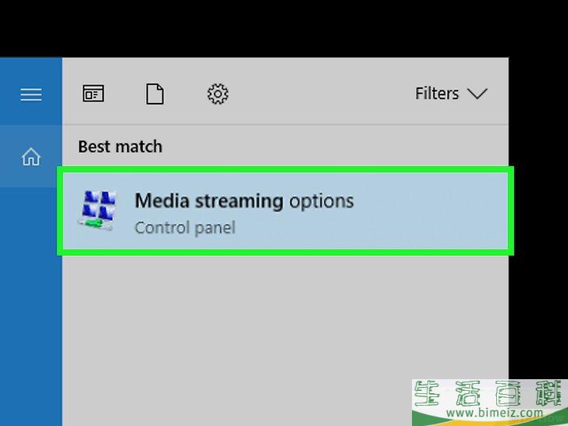The height and width of the screenshot is (426, 568).
Task: Click the green Chinese characters in watermark
Action: pos(490,393)
